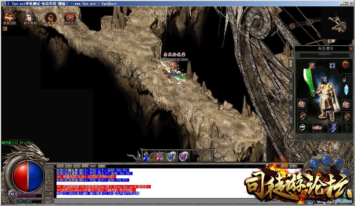Image resolution: width=355 pixels, height=206 pixels.
Task: Use purple scroll hotbar slot 4
Action: (x=183, y=156)
